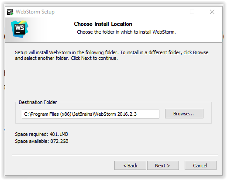Click the disabled maximize button
227x180 pixels.
click(192, 12)
